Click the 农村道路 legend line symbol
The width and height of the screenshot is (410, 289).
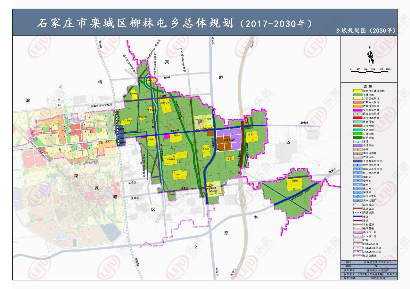(358, 224)
